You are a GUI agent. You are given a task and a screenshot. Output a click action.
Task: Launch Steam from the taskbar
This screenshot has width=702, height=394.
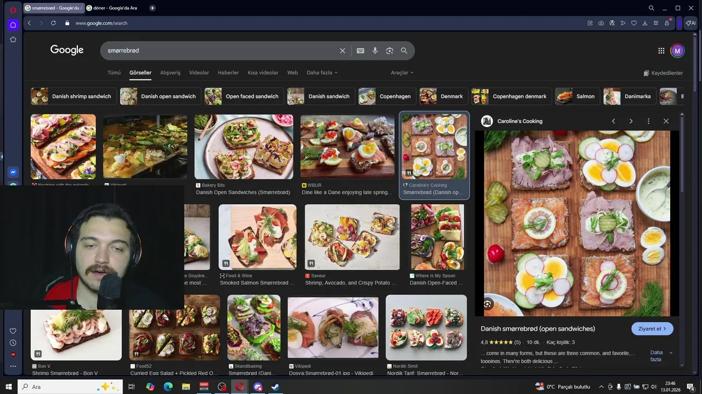pos(276,387)
